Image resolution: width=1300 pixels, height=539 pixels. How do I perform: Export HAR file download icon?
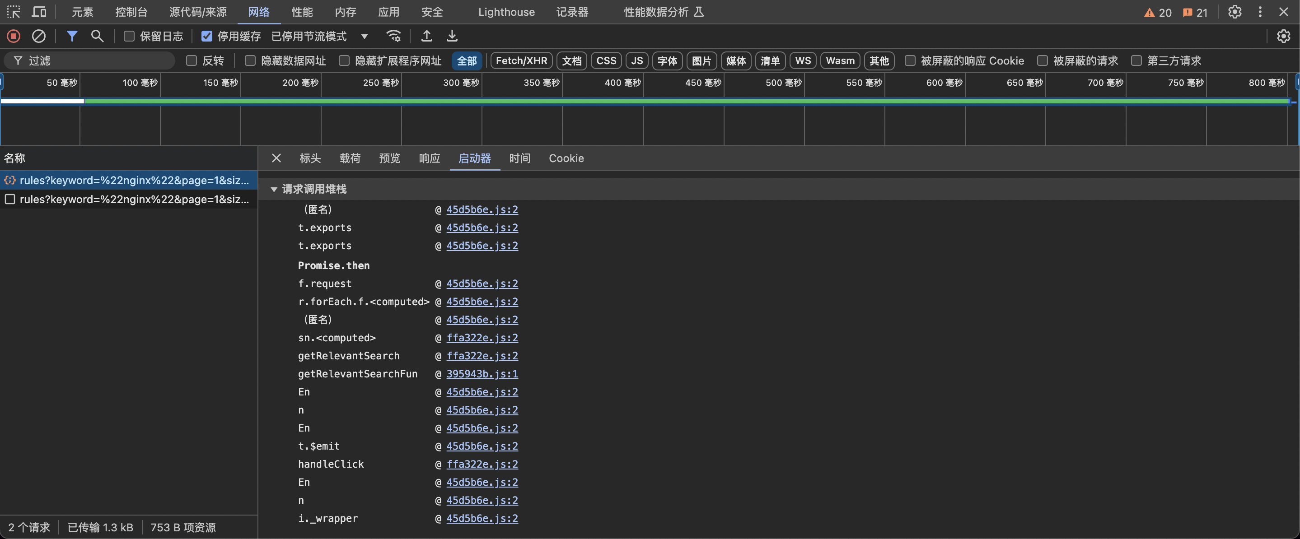coord(452,36)
